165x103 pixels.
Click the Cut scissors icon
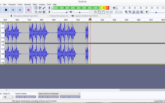(95, 12)
